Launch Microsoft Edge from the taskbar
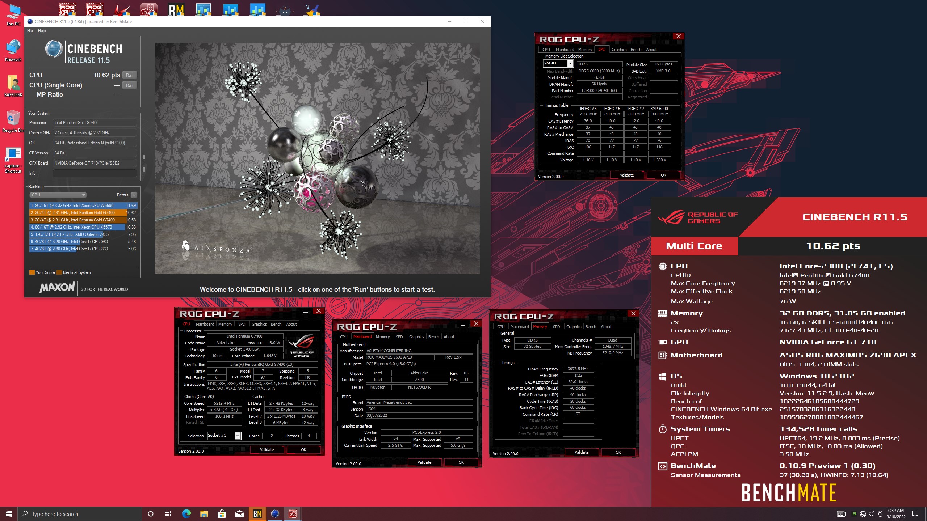 (x=186, y=514)
